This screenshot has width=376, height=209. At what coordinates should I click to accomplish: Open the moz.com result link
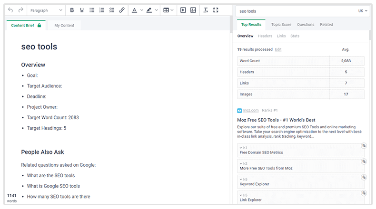252,110
